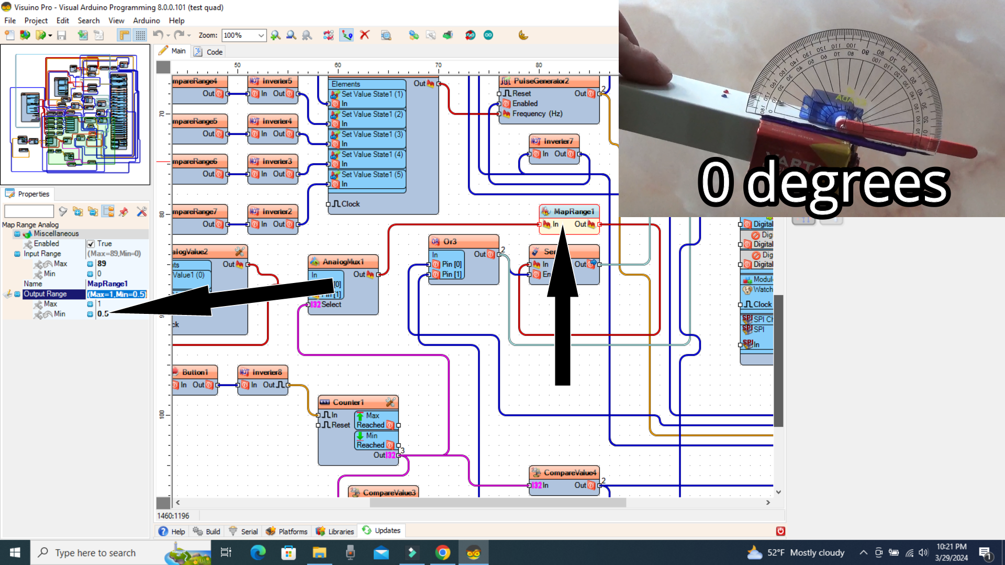Open dropdown arrow next to Open folder icon

click(50, 36)
